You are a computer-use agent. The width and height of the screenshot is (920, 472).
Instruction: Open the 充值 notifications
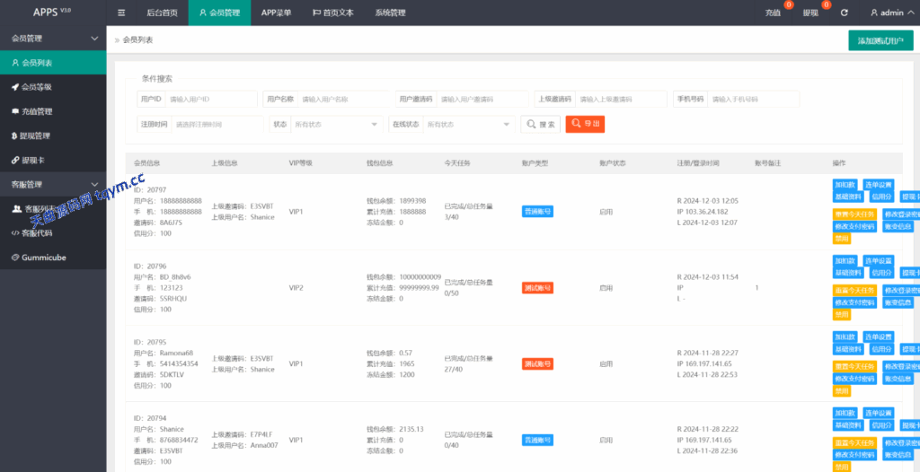[x=773, y=13]
